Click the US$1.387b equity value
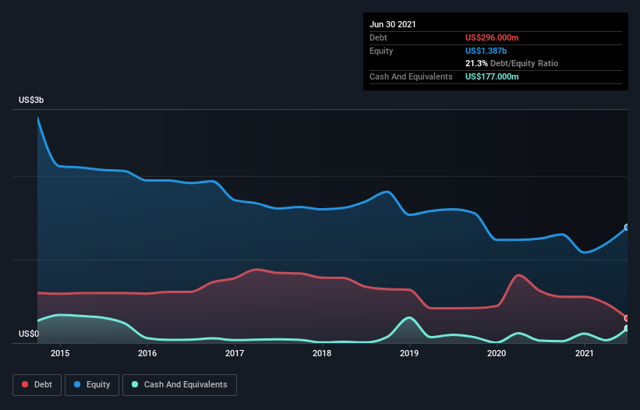 [486, 51]
